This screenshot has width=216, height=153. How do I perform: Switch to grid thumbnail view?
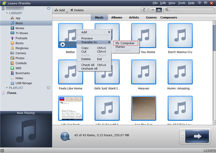(159, 10)
